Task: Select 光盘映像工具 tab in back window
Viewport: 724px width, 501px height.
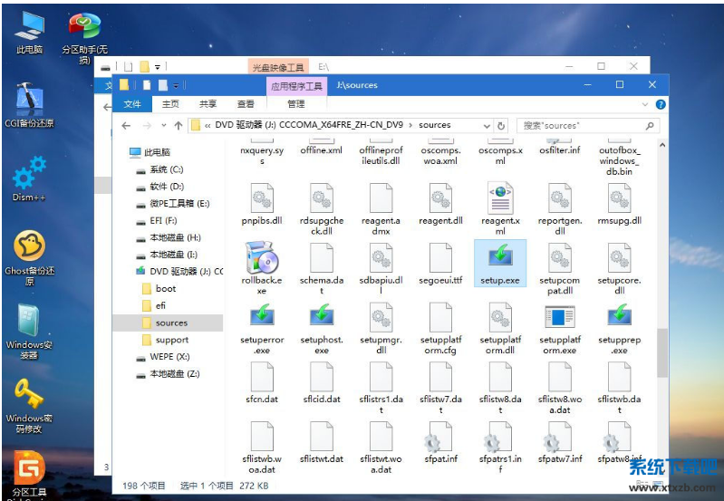Action: click(x=278, y=68)
